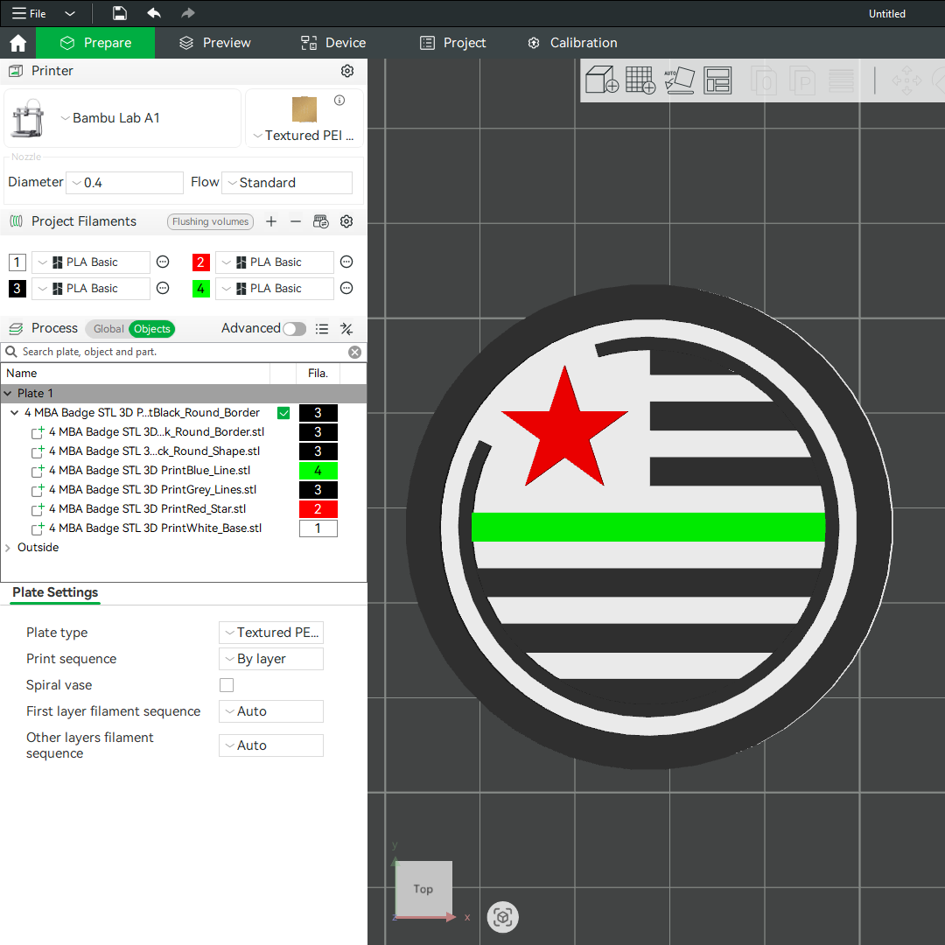Open printer settings gear icon
This screenshot has width=945, height=945.
click(x=347, y=71)
